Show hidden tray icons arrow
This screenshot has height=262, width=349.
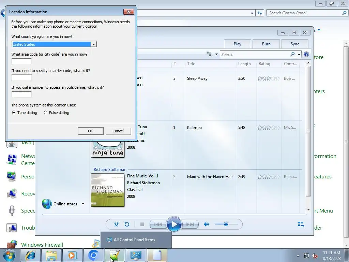pyautogui.click(x=298, y=256)
